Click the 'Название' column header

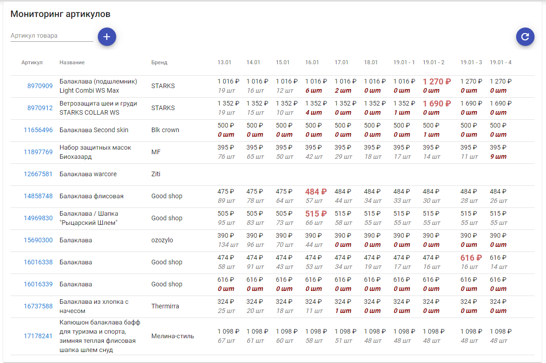point(72,62)
